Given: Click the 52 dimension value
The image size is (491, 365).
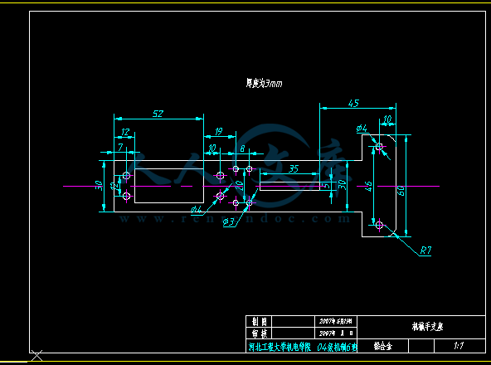Looking at the screenshot, I should pos(158,114).
